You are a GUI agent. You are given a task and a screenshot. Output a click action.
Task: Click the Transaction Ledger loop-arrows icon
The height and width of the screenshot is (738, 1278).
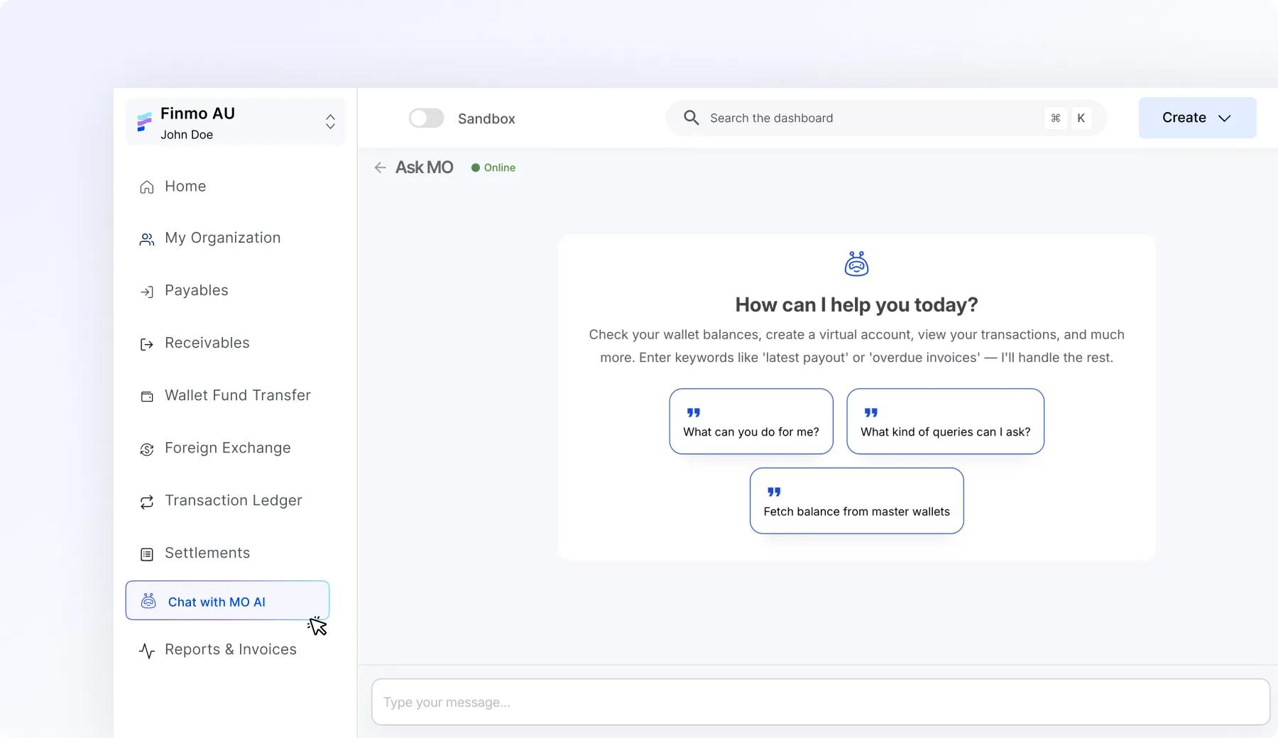tap(147, 502)
